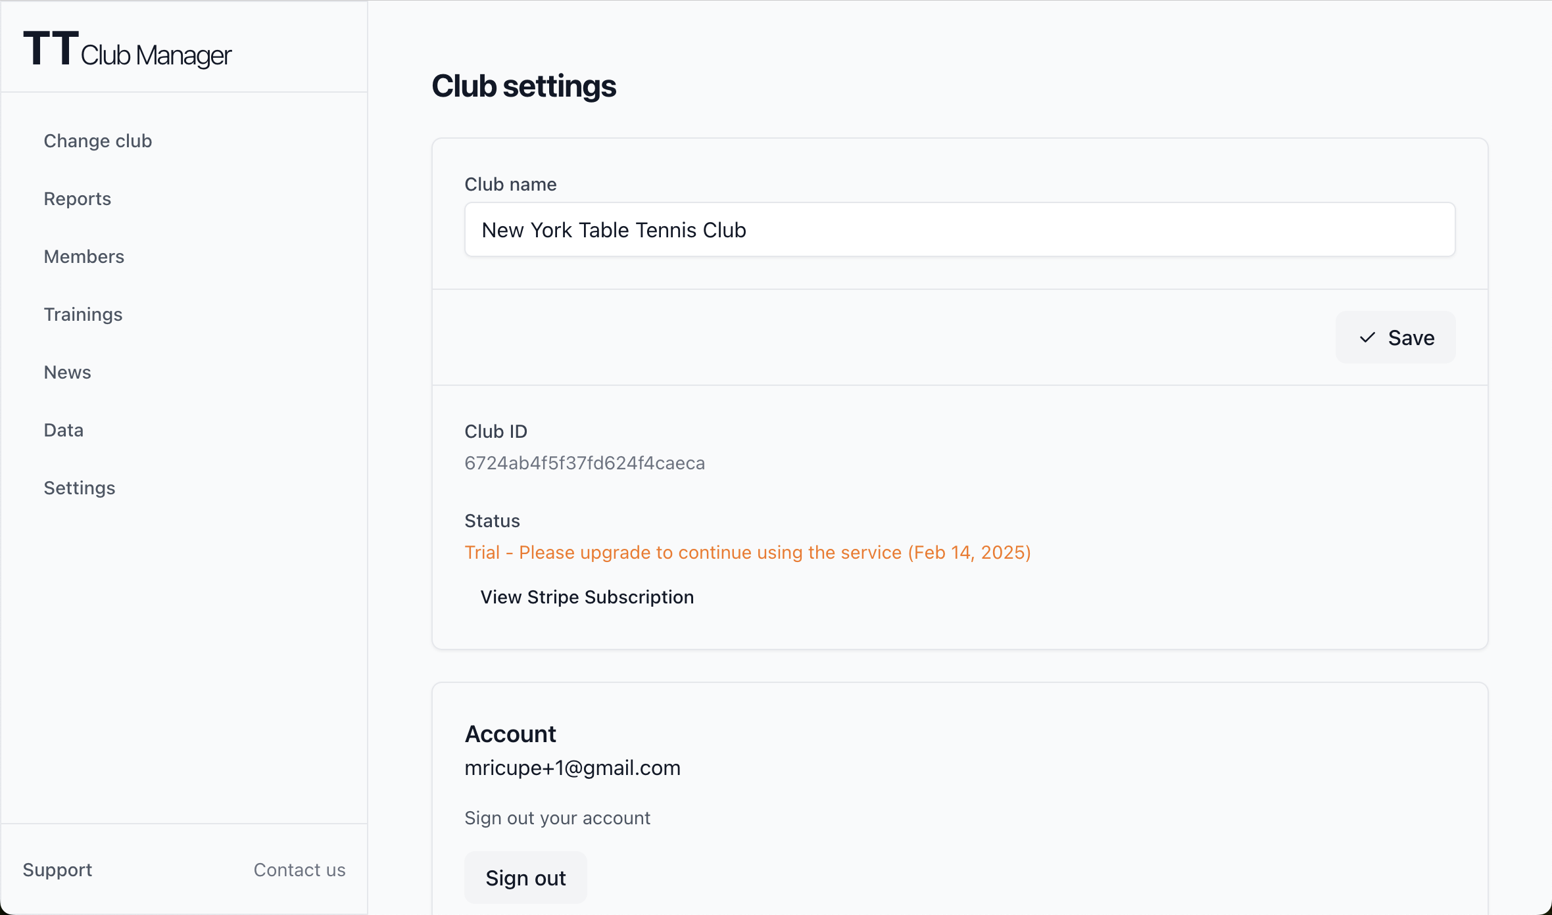
Task: Click the TT Club Manager logo
Action: pos(128,50)
